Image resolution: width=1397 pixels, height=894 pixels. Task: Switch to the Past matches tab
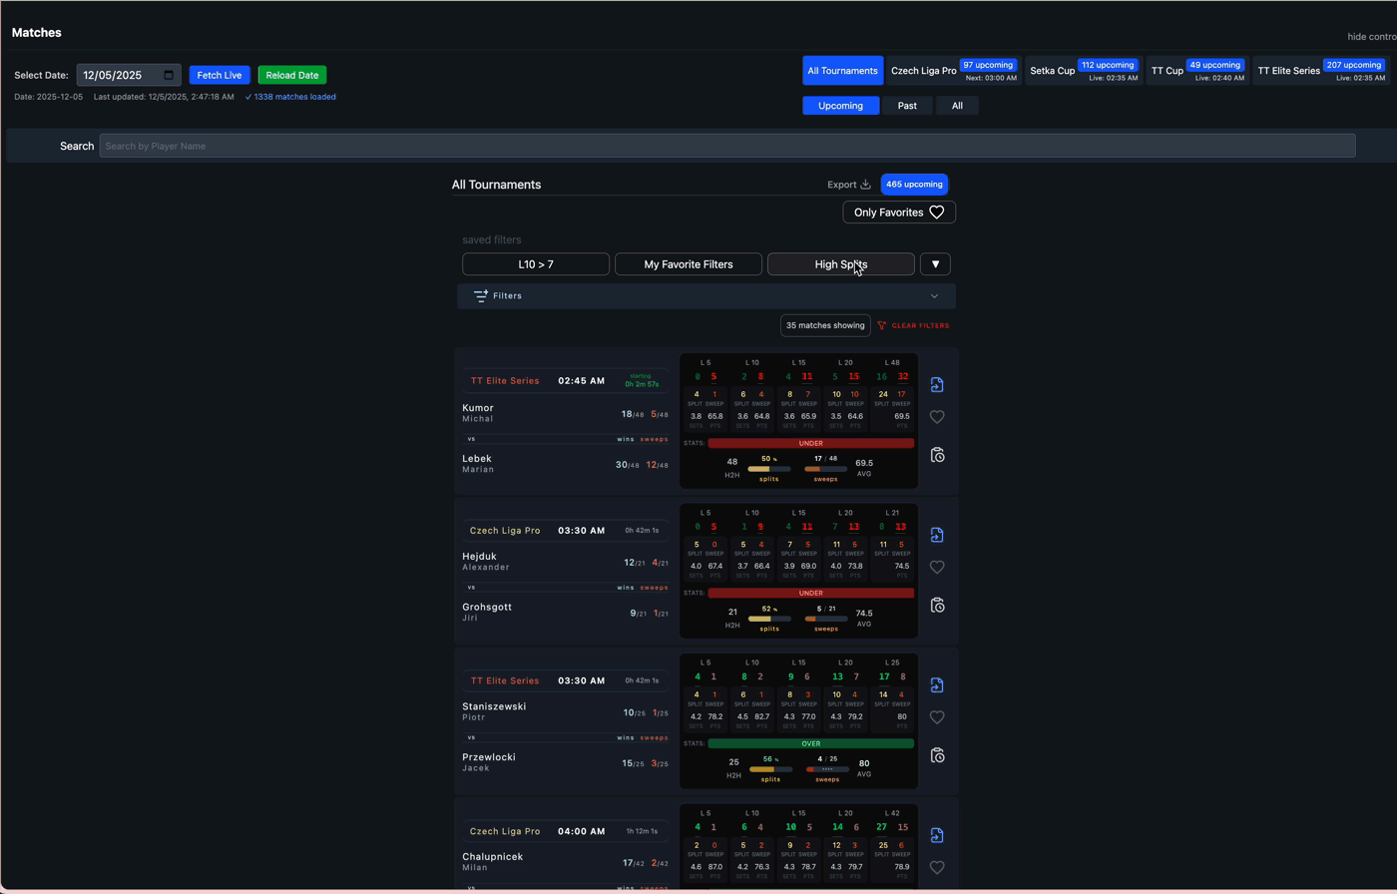[x=906, y=106]
